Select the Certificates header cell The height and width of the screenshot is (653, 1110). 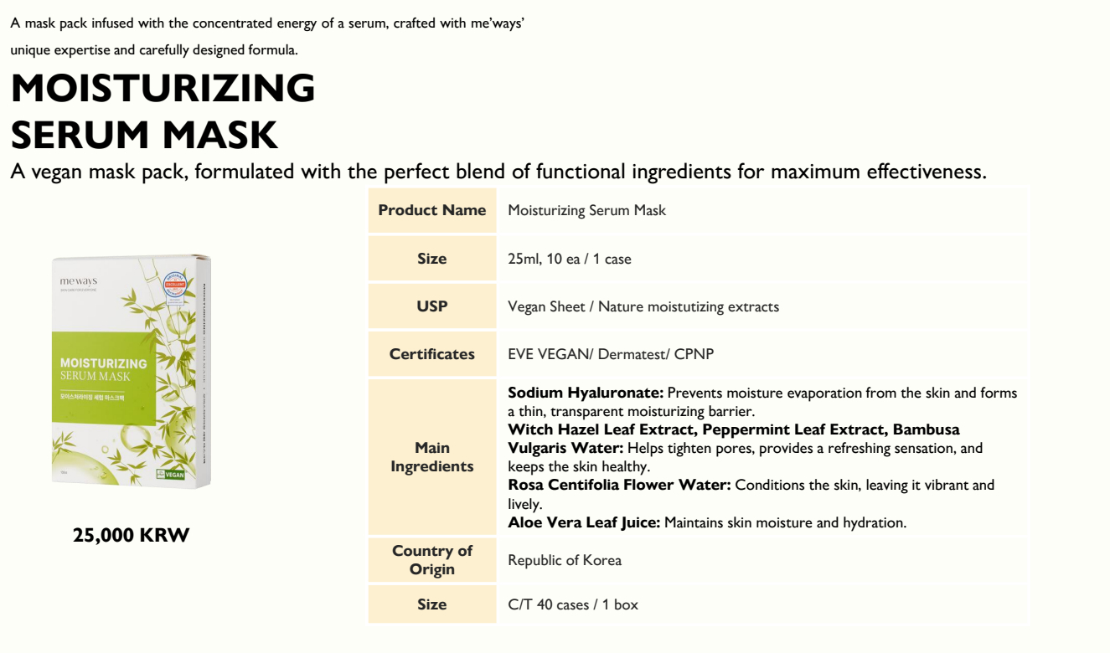432,354
